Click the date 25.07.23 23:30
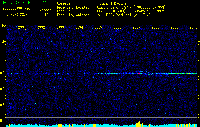The height and width of the screenshot is (127, 200). 16,15
